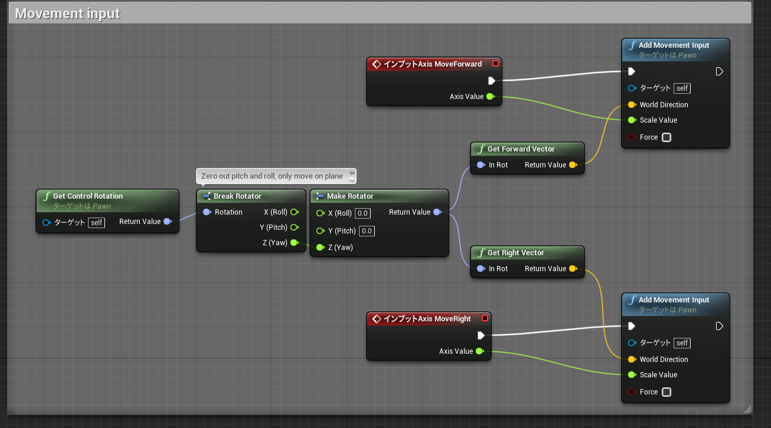Screen dimensions: 771x428
Task: Click the bottom node's Force input pin
Action: click(x=632, y=392)
